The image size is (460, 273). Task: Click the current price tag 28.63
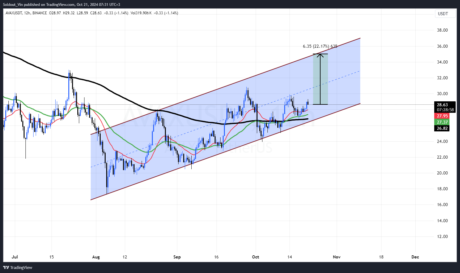442,105
